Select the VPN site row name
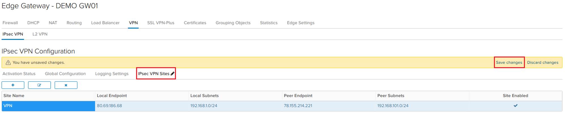The width and height of the screenshot is (565, 114). click(x=8, y=106)
